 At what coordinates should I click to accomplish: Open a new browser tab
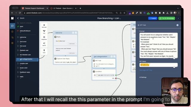(80, 8)
